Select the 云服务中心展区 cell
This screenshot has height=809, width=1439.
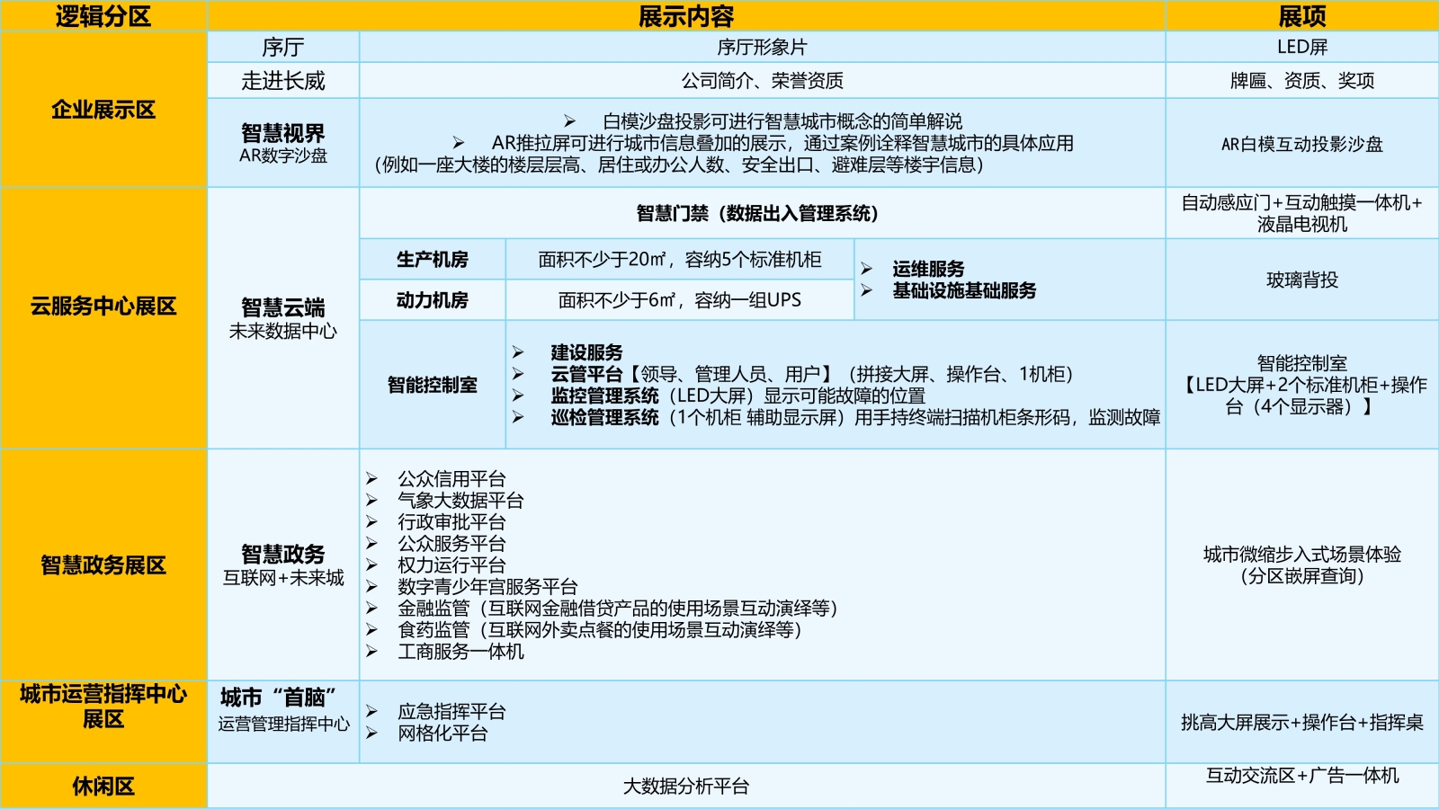[103, 317]
